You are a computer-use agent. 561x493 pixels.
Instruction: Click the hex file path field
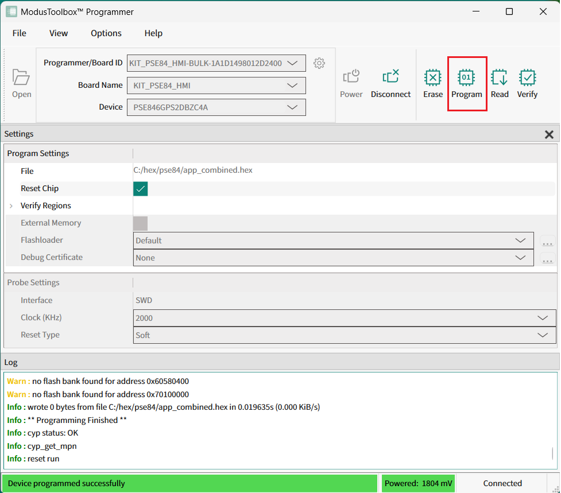pos(344,170)
